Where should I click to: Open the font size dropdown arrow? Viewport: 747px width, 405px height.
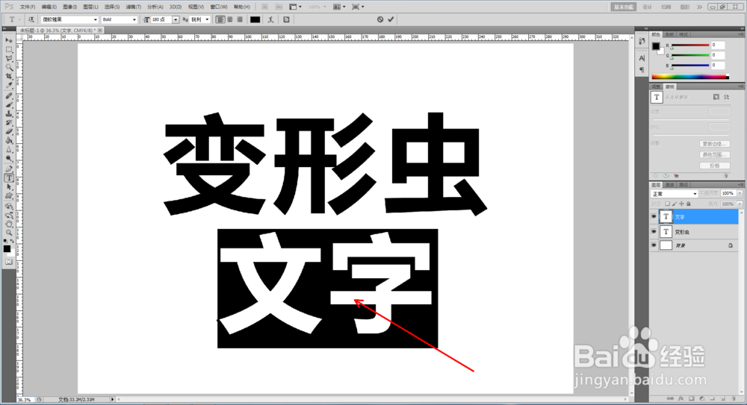pyautogui.click(x=176, y=19)
